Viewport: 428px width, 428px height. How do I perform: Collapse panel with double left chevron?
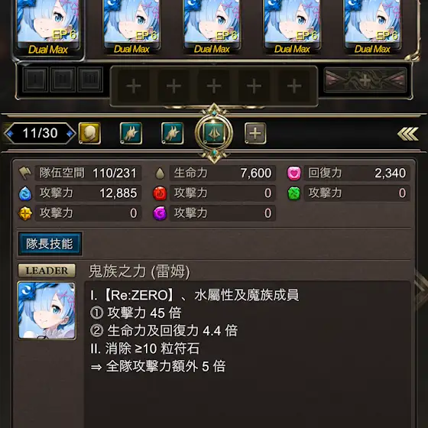[407, 134]
